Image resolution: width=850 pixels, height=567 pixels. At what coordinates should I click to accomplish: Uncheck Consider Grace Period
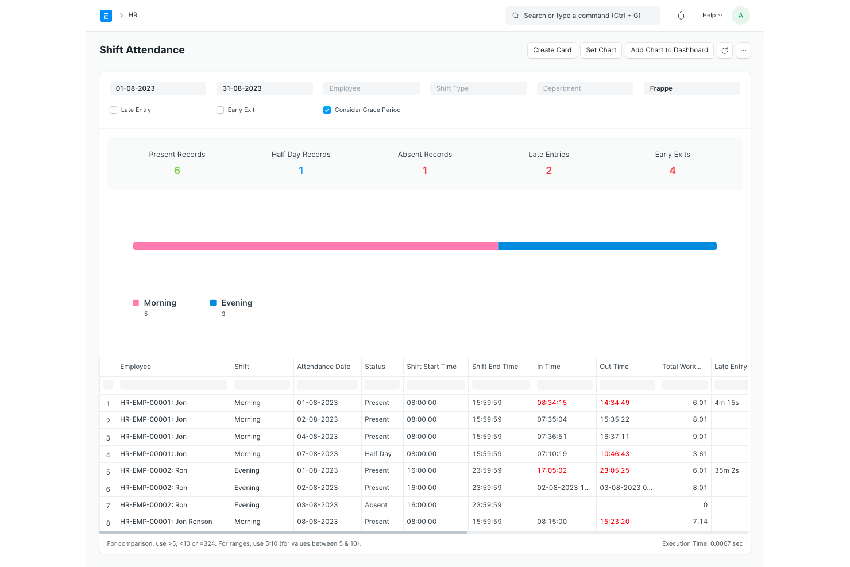(x=327, y=110)
